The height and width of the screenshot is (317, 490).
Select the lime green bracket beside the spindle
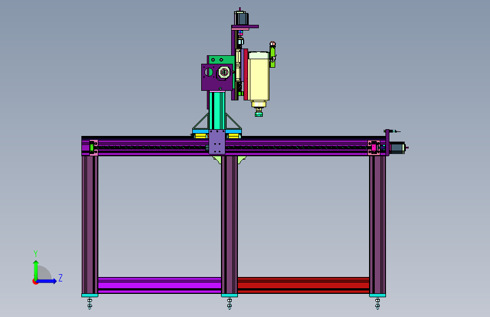(x=272, y=56)
